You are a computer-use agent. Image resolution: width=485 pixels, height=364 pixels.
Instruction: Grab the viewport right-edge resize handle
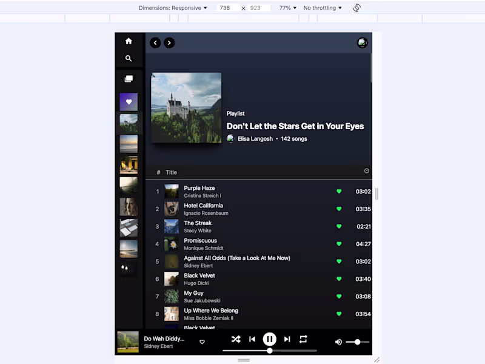pyautogui.click(x=376, y=194)
